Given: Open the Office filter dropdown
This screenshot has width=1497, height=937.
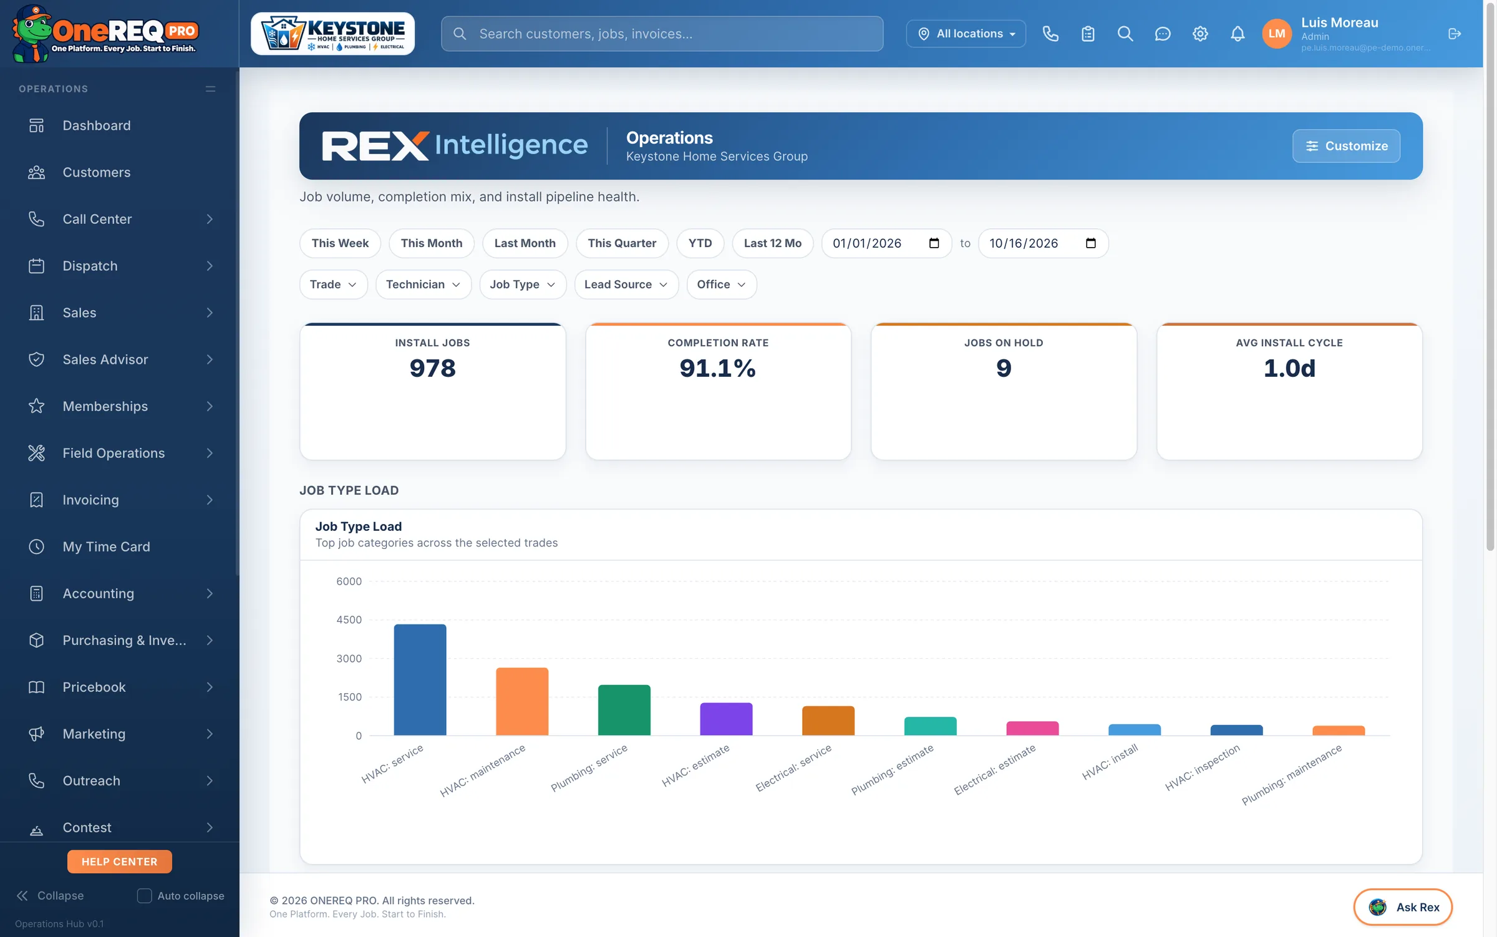Looking at the screenshot, I should point(721,284).
